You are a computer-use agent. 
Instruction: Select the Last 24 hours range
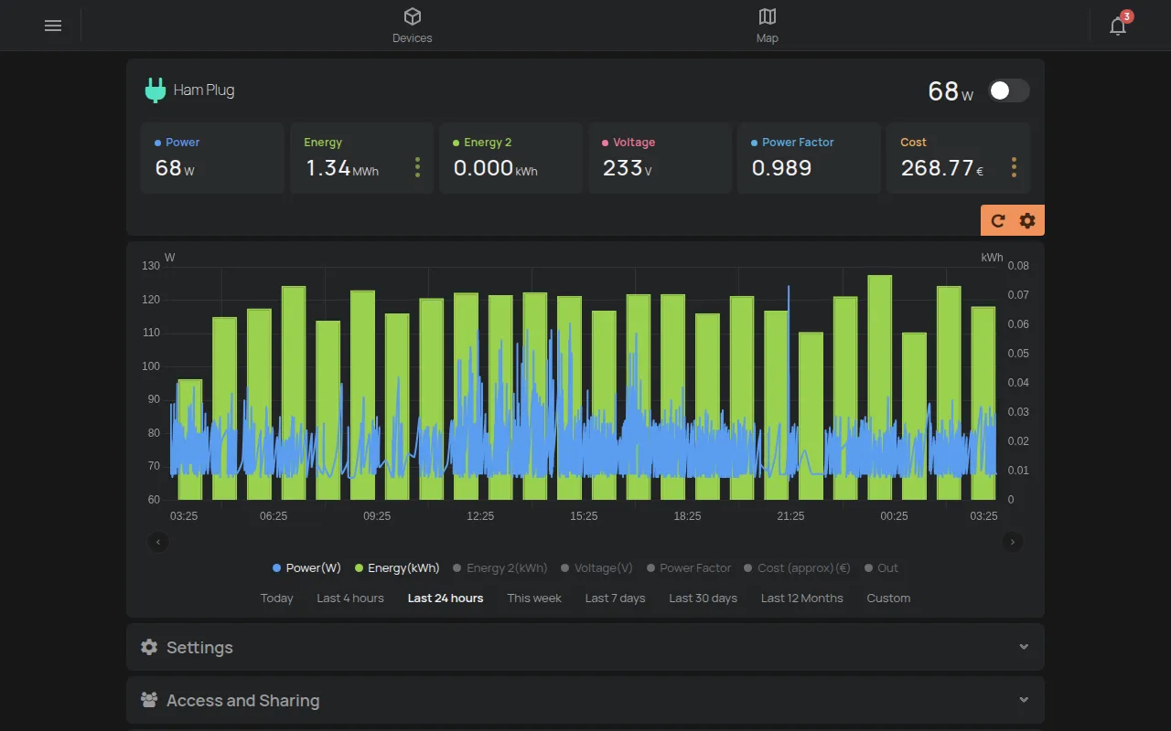(446, 599)
